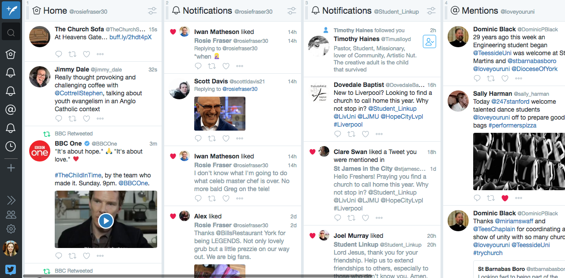Add a new column with the plus icon
This screenshot has width=565, height=278.
[x=11, y=168]
